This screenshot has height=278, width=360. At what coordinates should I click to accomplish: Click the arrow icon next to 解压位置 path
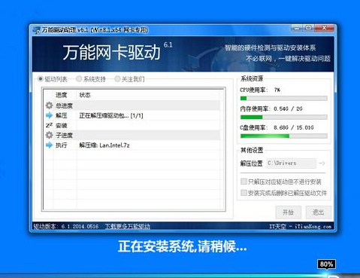(322, 163)
